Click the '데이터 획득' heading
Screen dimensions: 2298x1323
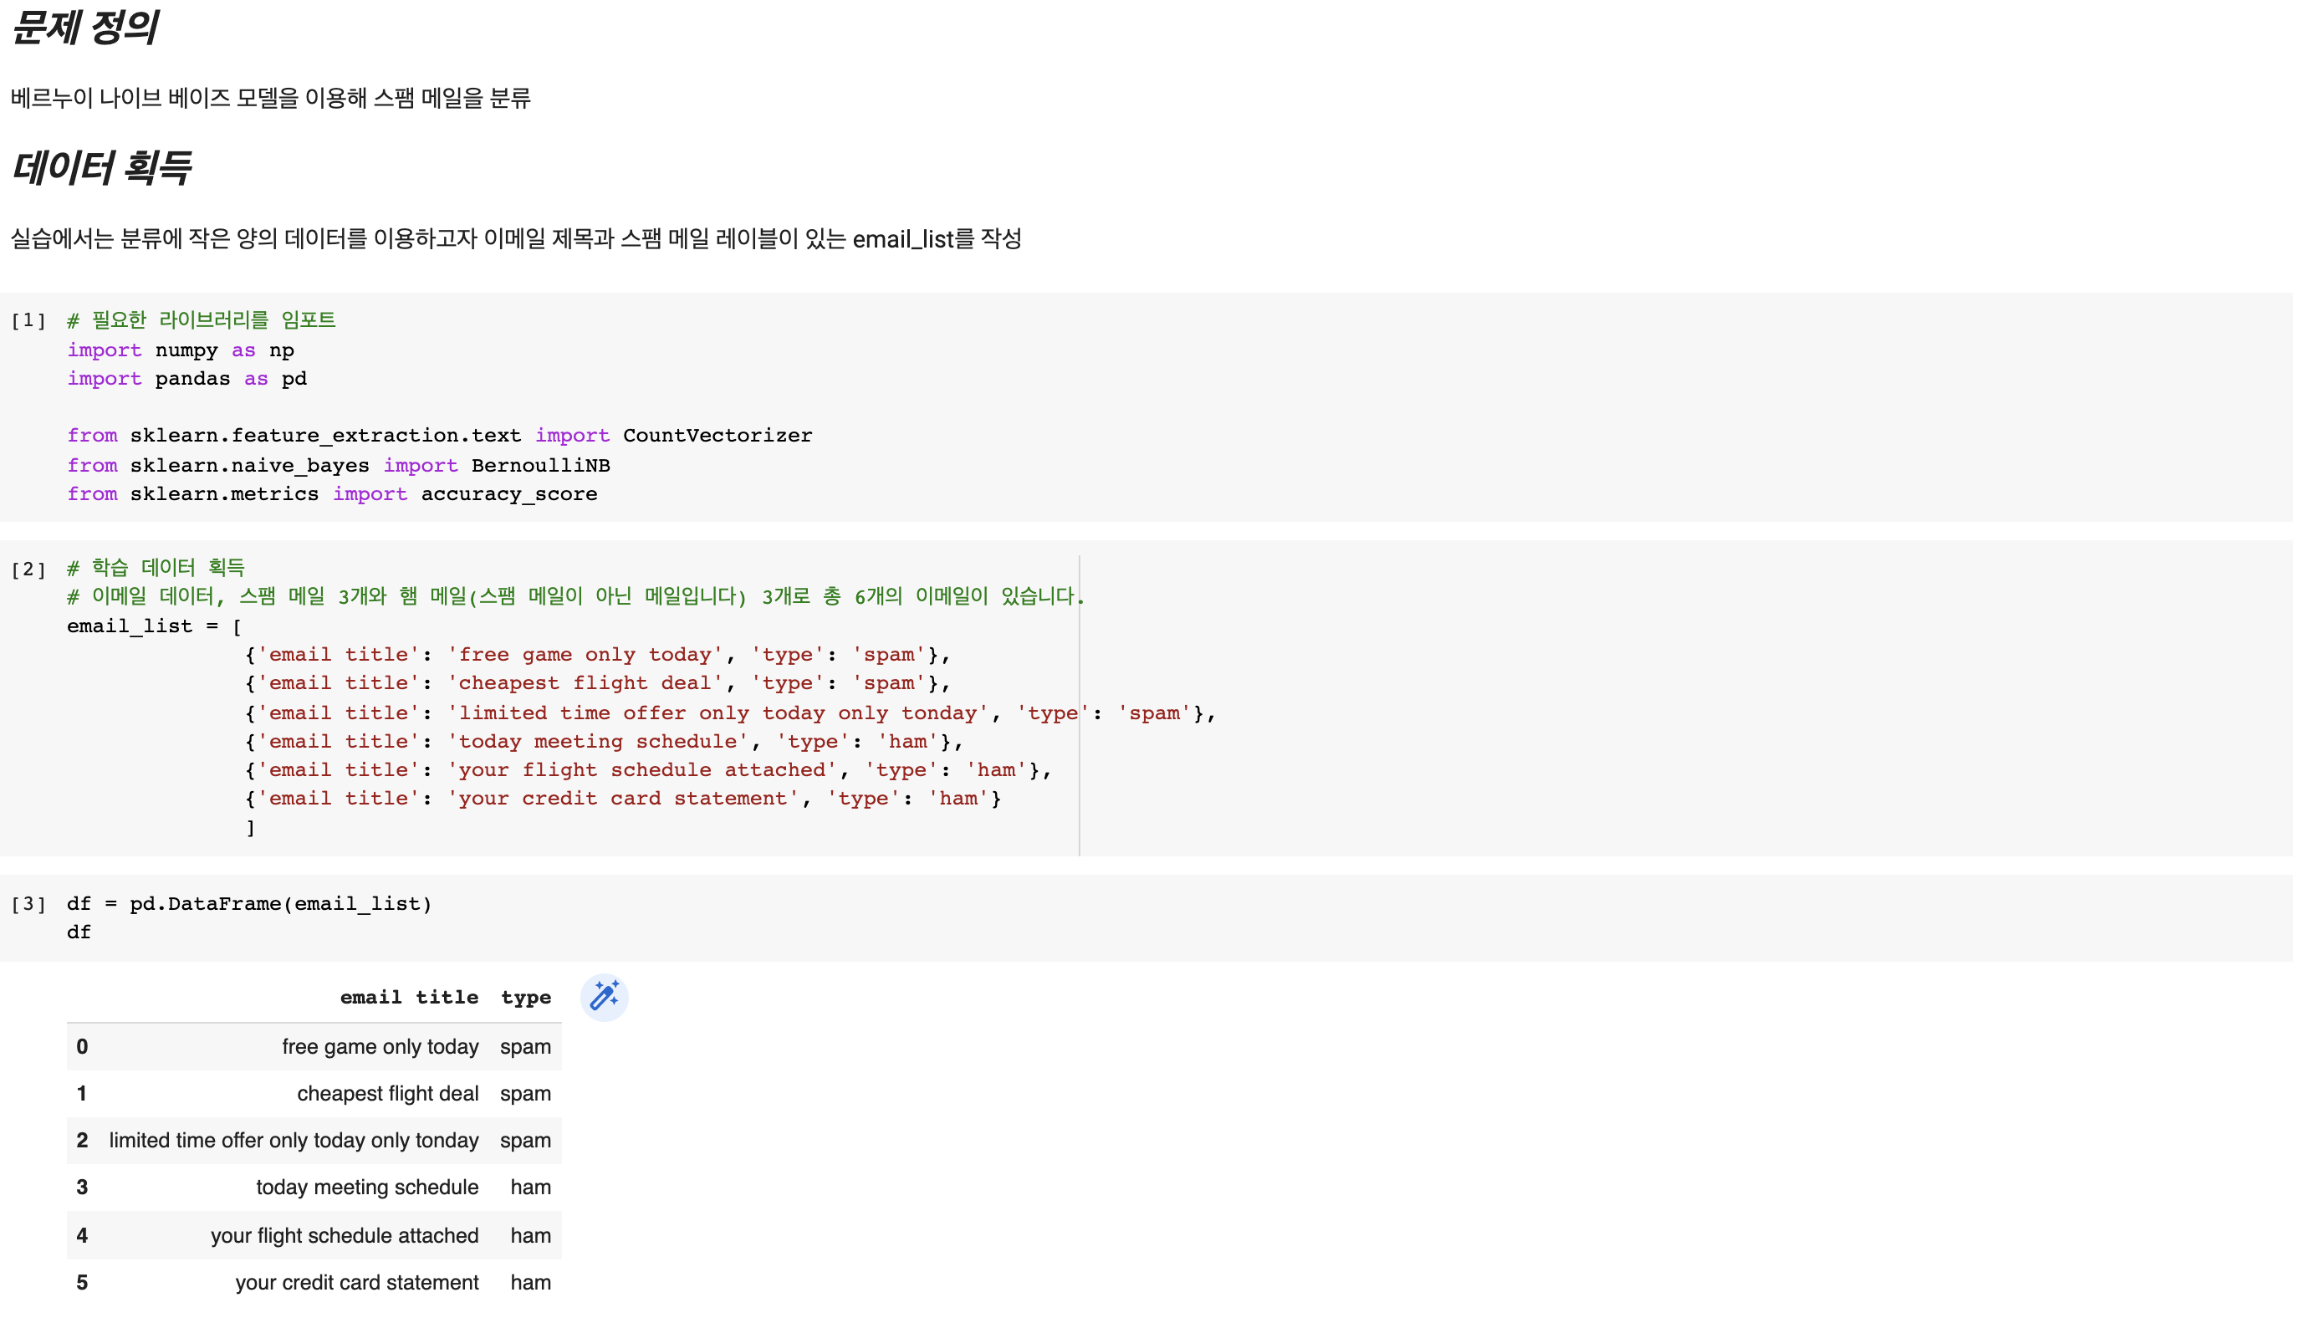(101, 168)
